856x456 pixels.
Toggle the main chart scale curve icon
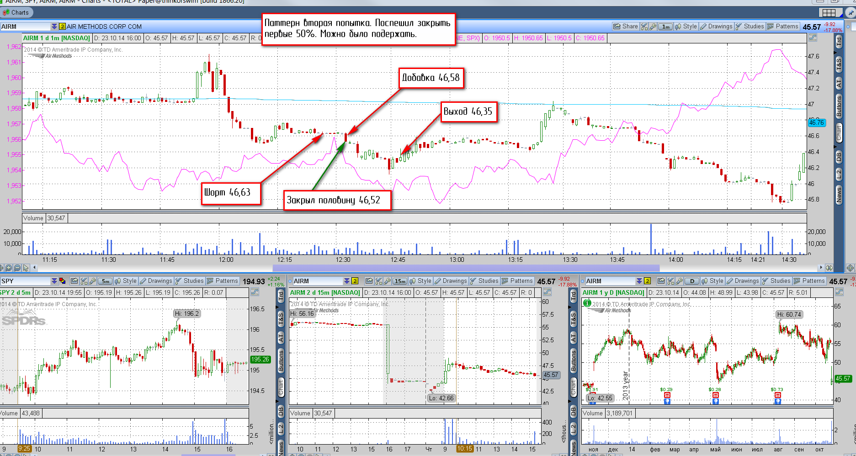point(813,37)
